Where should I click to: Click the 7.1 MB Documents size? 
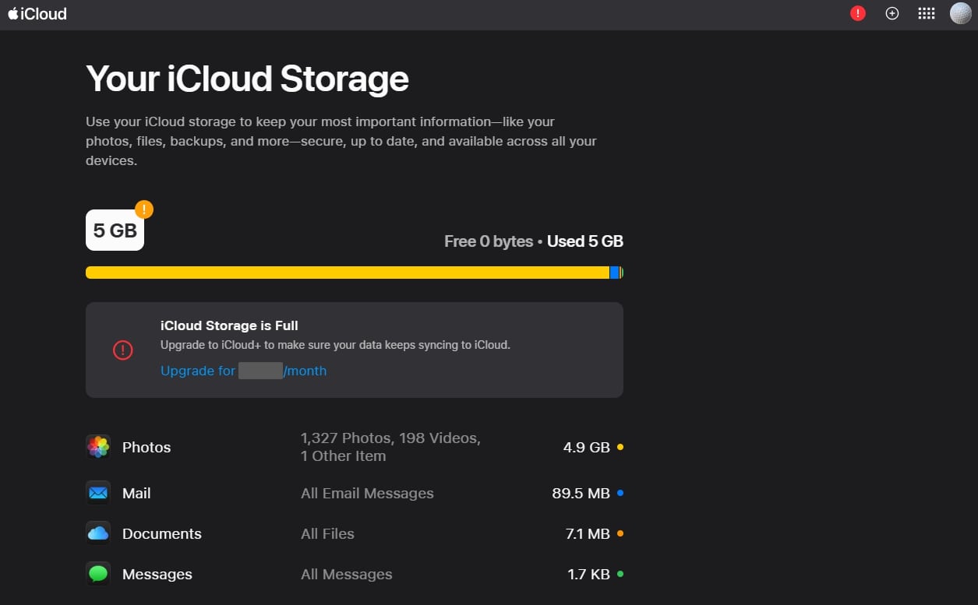coord(588,533)
